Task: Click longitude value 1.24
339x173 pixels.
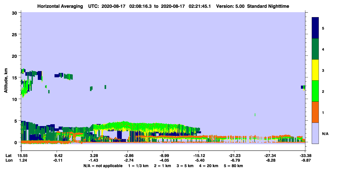Action: pos(23,161)
